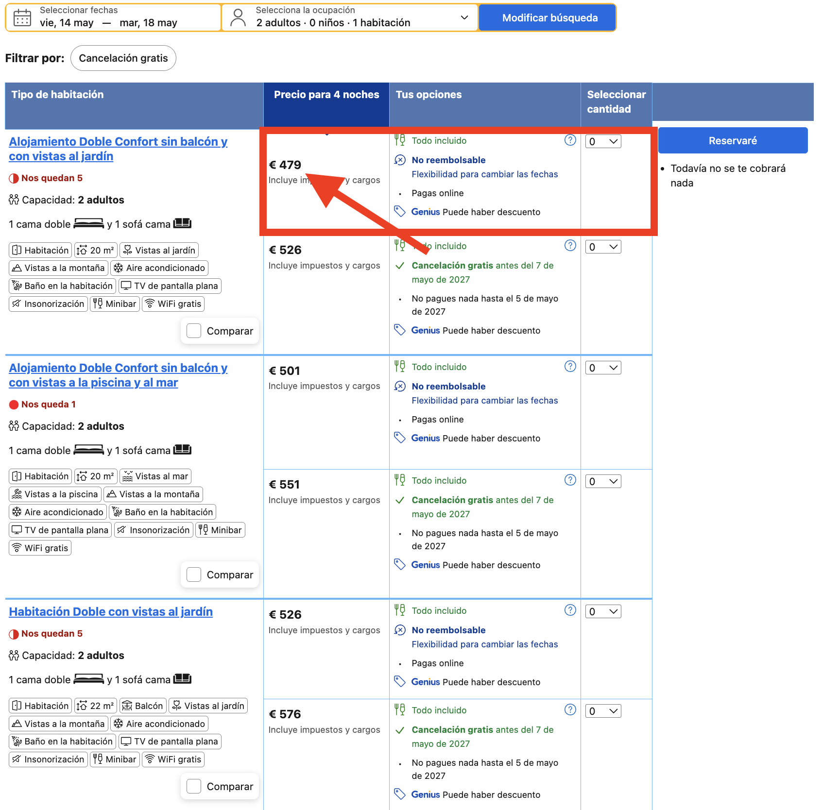Open Alojamiento Doble Confort vistas piscina y mar link
This screenshot has width=822, height=810.
pos(118,375)
